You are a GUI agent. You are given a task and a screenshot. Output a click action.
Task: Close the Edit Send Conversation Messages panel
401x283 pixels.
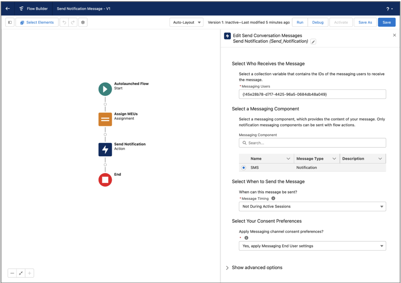point(394,35)
